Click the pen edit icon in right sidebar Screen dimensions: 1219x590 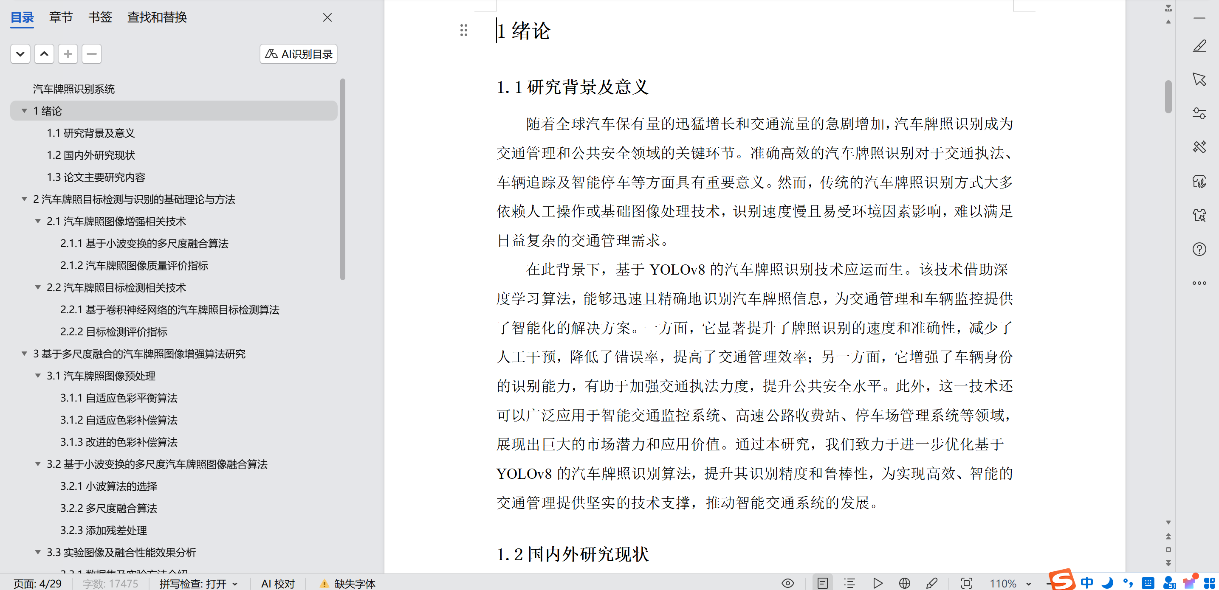coord(1199,46)
